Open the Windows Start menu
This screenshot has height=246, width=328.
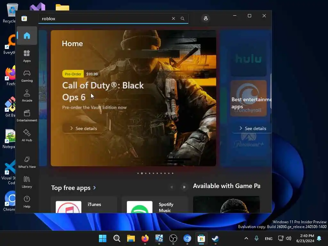pos(102,238)
